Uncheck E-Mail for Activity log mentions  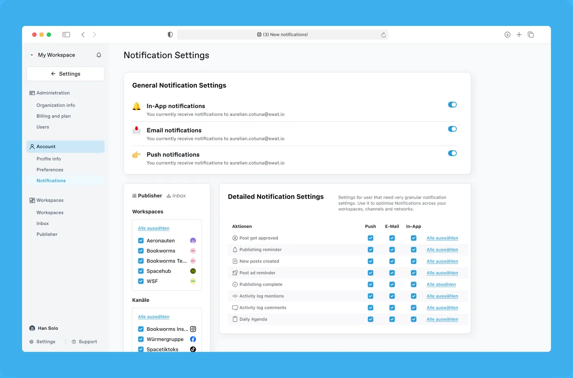tap(392, 296)
